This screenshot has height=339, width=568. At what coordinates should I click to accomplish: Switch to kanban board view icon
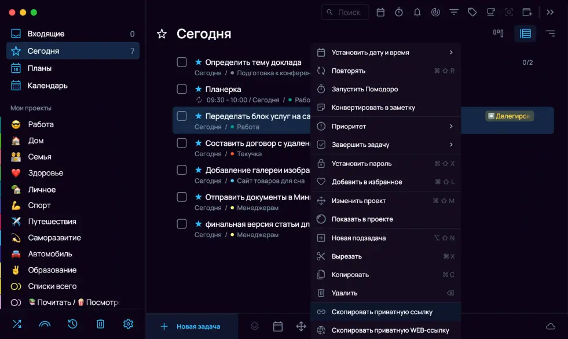coord(498,34)
